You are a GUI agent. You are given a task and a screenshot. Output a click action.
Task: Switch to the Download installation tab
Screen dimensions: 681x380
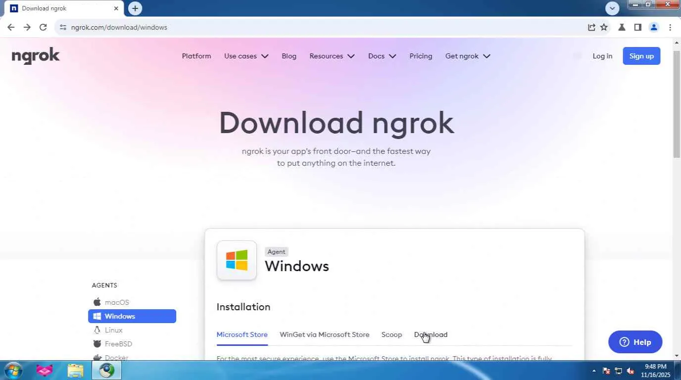click(431, 334)
